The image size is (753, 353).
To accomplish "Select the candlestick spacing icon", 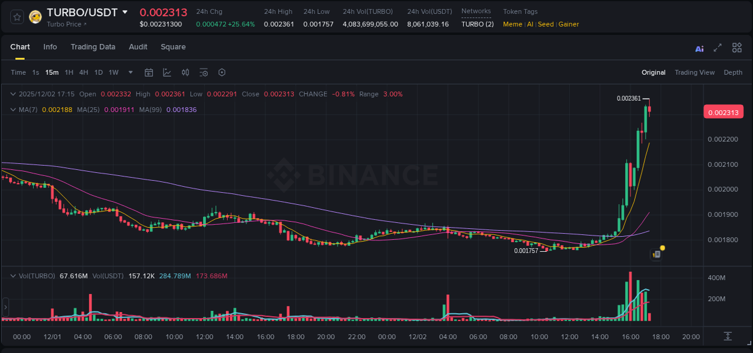I will point(185,72).
